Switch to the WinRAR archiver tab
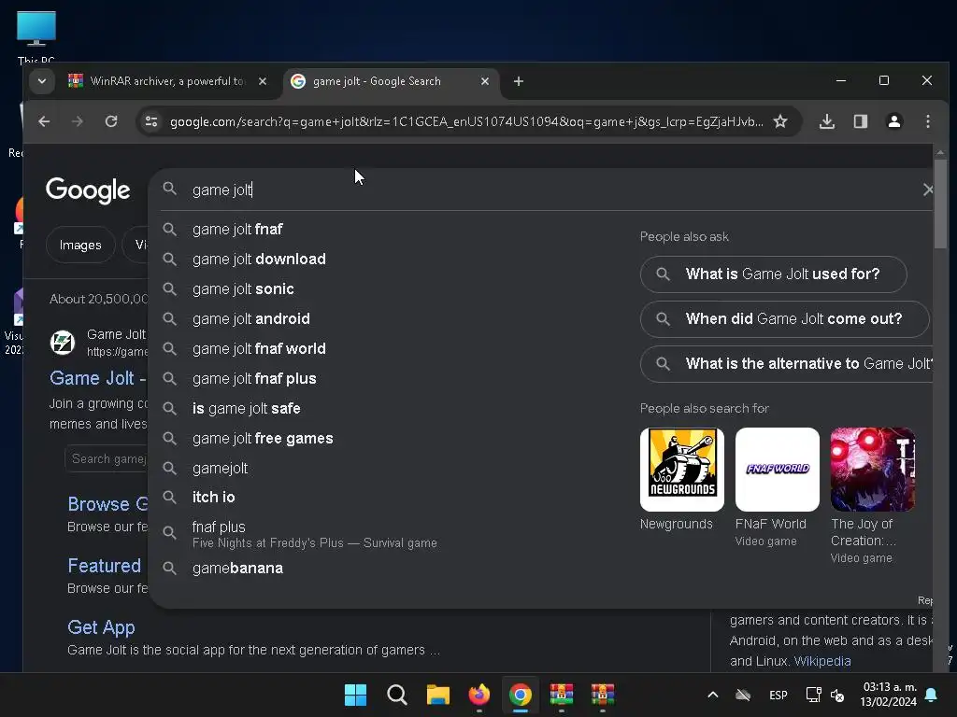Viewport: 957px width, 717px height. click(x=166, y=81)
